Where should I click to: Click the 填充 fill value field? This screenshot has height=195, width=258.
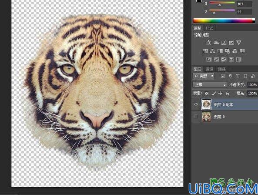pos(252,94)
